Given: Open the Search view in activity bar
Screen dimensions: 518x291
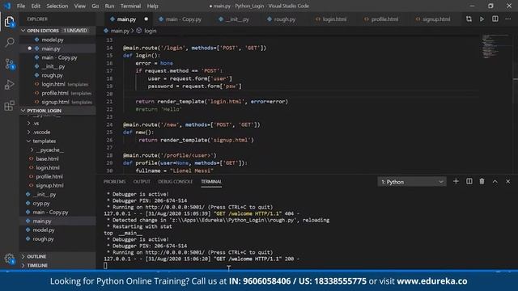Looking at the screenshot, I should tap(9, 42).
